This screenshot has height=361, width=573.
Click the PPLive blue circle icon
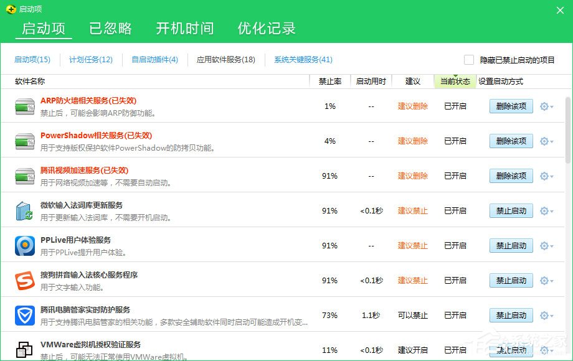pyautogui.click(x=24, y=245)
